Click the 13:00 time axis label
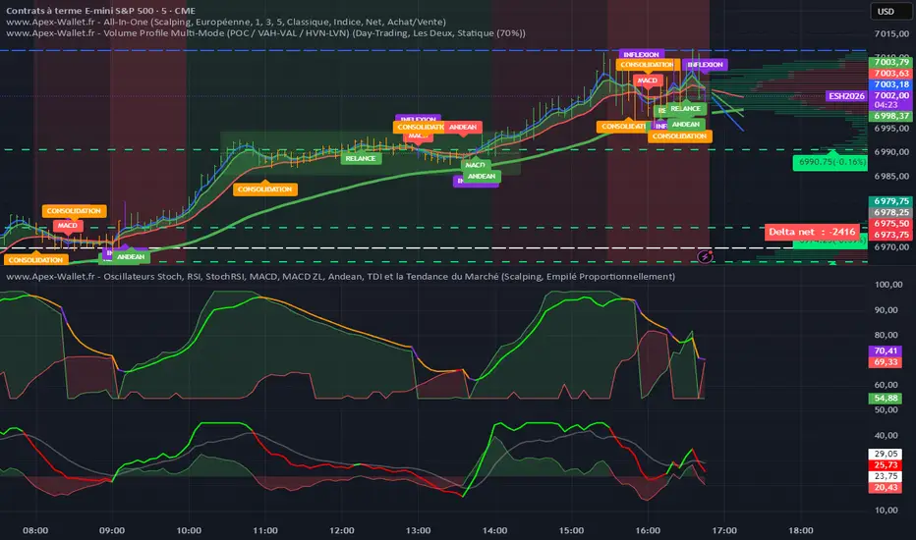 click(x=419, y=530)
